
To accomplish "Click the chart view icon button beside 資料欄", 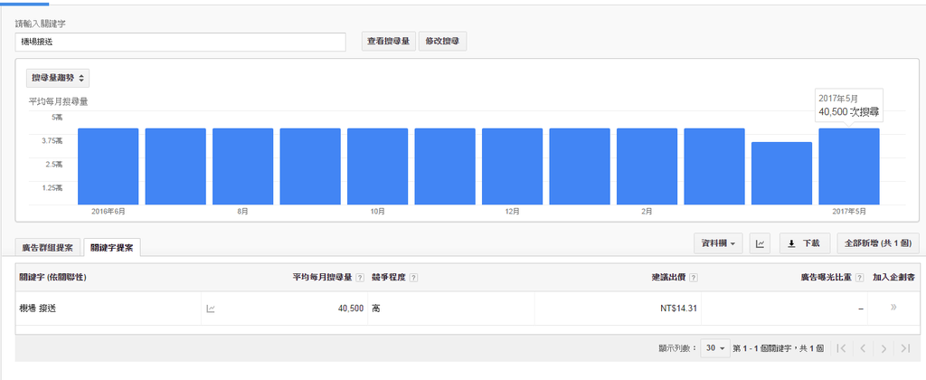I will [x=760, y=243].
